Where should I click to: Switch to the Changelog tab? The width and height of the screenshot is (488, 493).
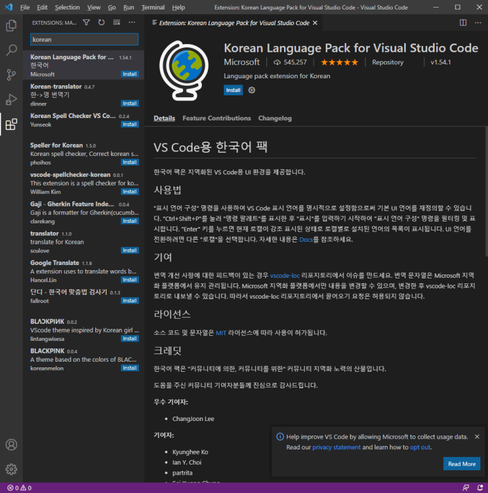pyautogui.click(x=275, y=119)
